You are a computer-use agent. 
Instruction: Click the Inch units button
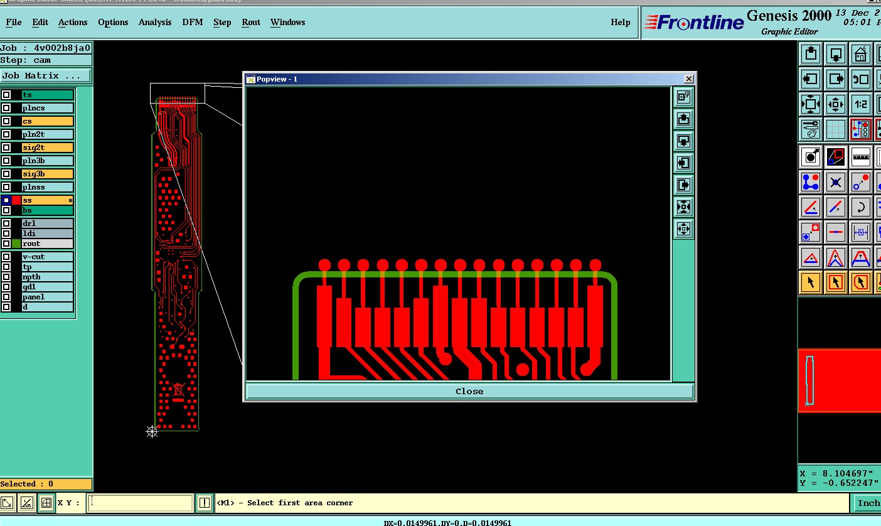[867, 503]
